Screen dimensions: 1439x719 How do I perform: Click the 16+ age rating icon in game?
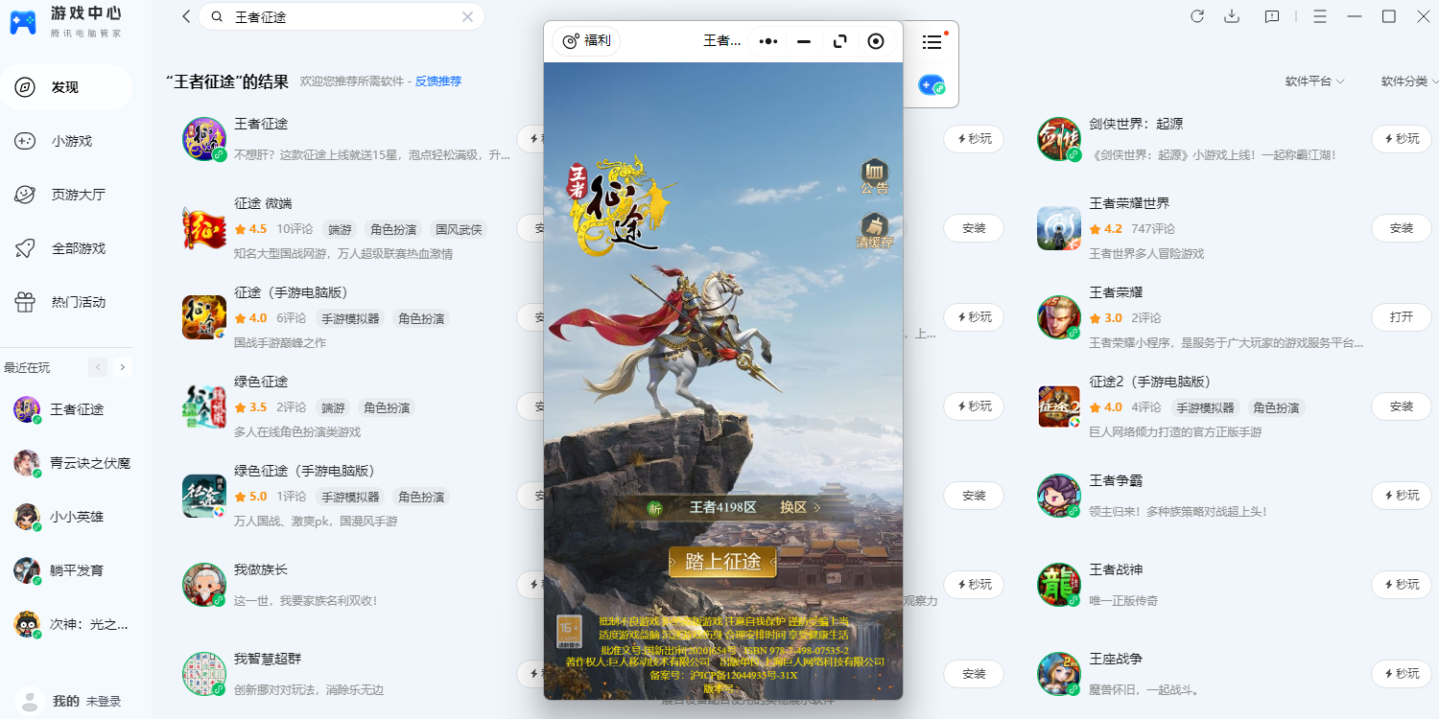(x=569, y=631)
